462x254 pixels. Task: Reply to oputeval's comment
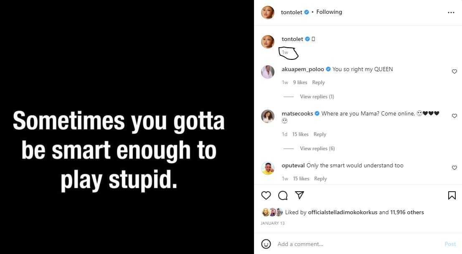320,179
